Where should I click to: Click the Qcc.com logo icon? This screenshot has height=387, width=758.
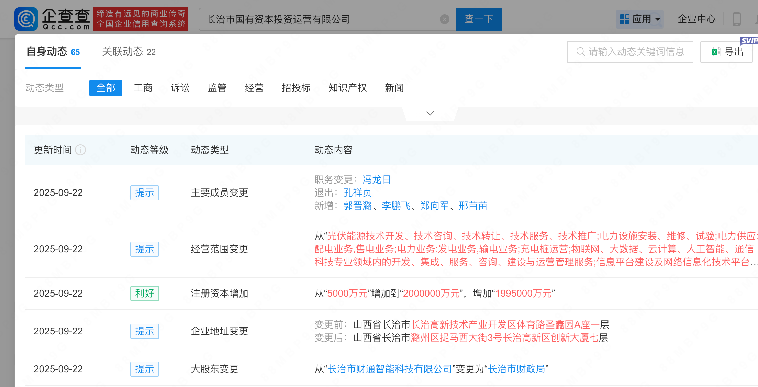coord(26,19)
